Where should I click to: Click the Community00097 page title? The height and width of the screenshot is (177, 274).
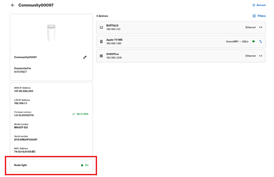[36, 5]
